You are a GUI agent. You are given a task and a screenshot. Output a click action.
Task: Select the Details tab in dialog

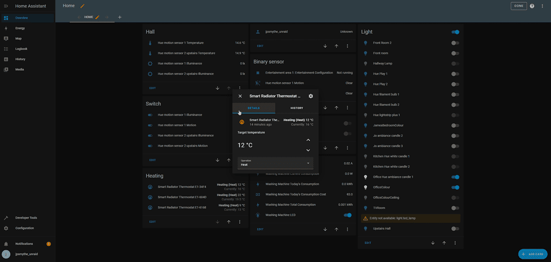pyautogui.click(x=253, y=108)
